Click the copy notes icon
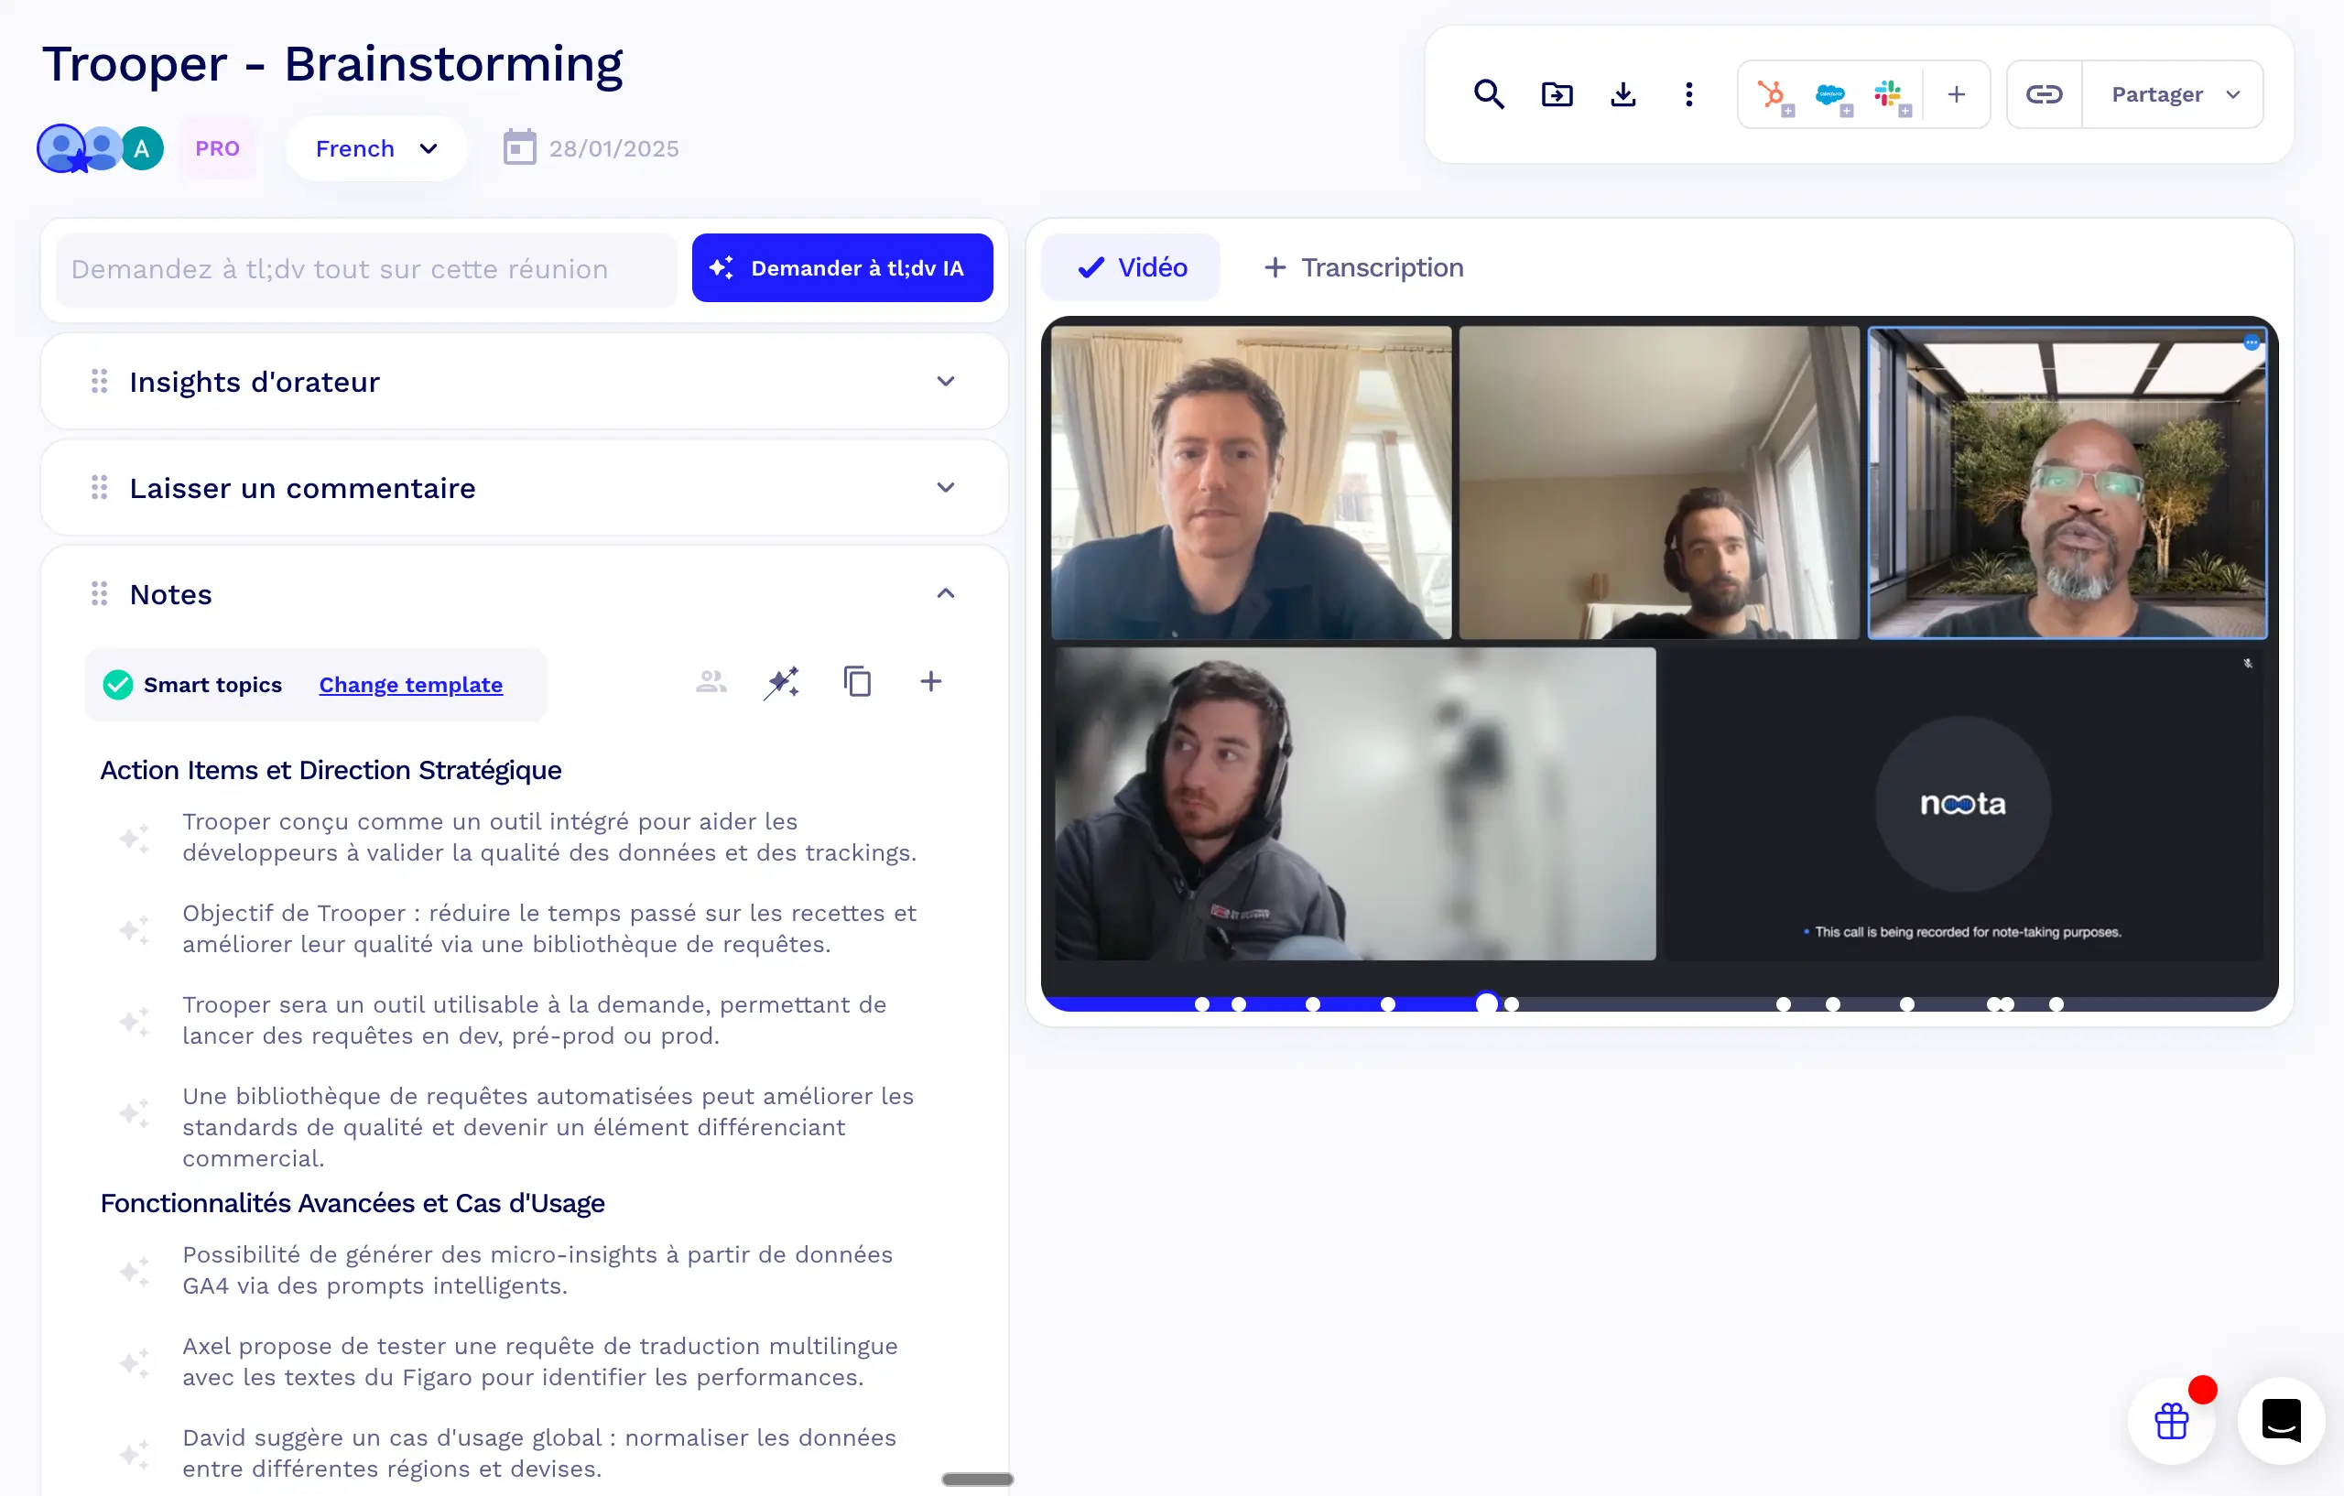 pos(857,681)
